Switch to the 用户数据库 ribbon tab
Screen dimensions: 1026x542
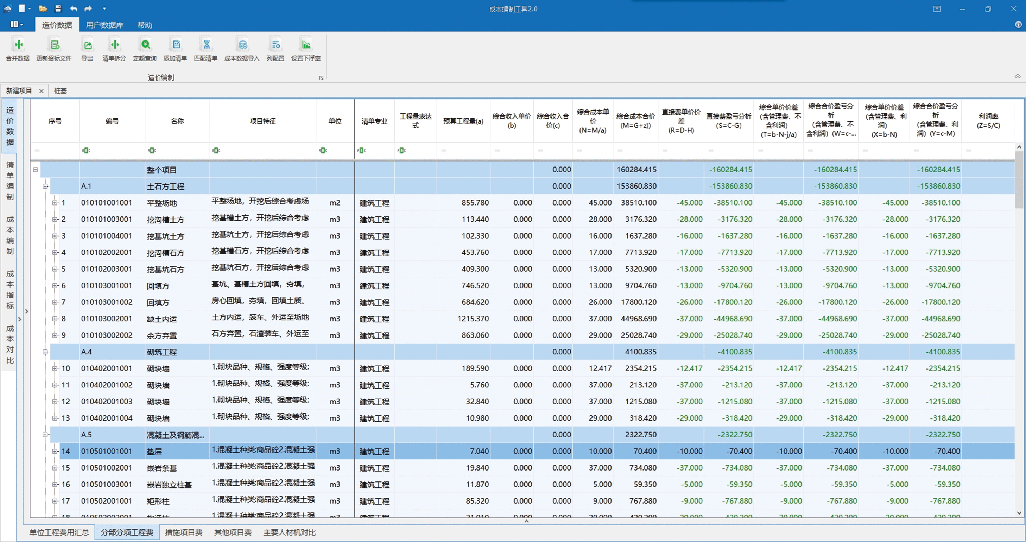[x=105, y=25]
